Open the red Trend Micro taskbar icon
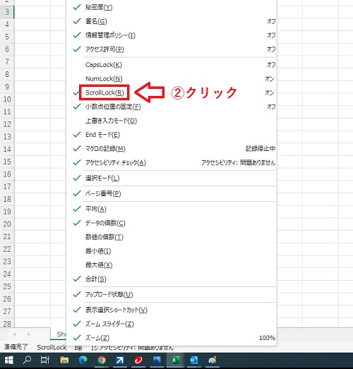The height and width of the screenshot is (369, 353). [x=138, y=360]
